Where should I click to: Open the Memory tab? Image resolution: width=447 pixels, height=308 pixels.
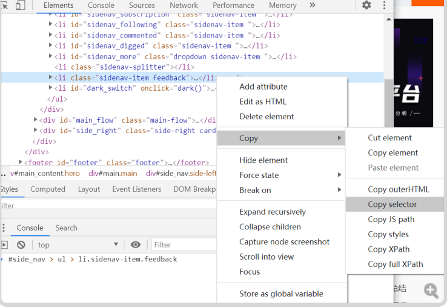pos(282,5)
